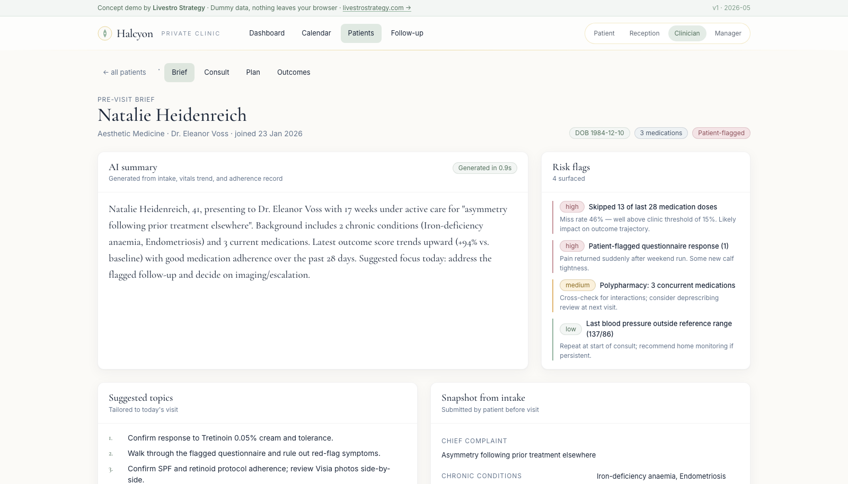Click the Tailored to today's visit subtitle
848x484 pixels.
pos(143,410)
